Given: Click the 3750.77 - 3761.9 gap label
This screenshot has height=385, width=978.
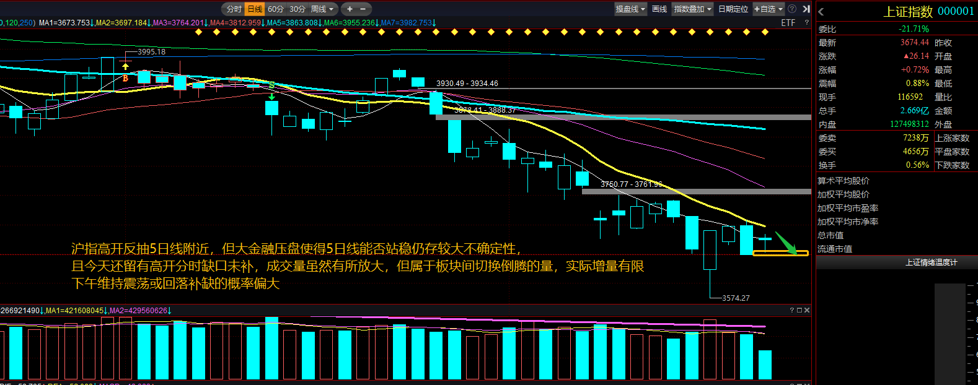Looking at the screenshot, I should pyautogui.click(x=632, y=184).
